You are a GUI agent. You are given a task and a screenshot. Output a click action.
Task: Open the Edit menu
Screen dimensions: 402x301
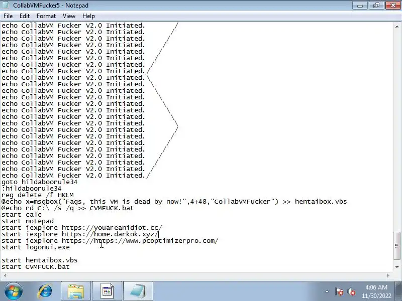(x=25, y=16)
